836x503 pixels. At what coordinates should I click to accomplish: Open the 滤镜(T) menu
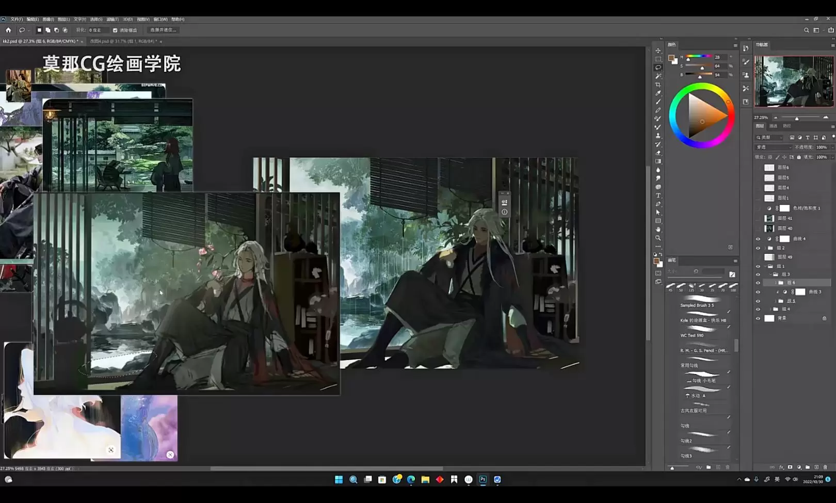(x=112, y=20)
